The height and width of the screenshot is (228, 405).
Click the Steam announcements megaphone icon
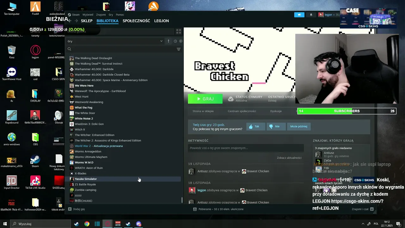coord(299,15)
